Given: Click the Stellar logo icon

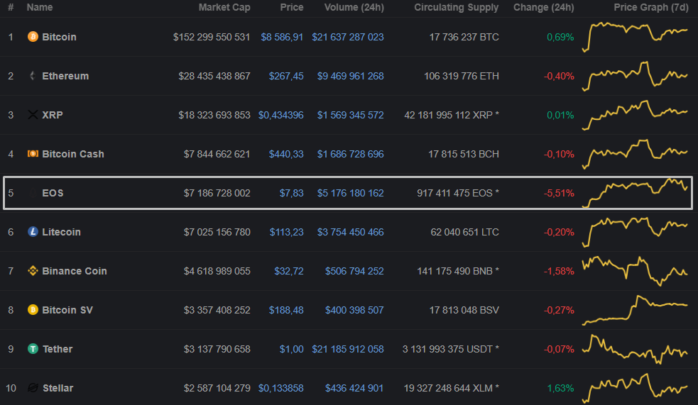Looking at the screenshot, I should tap(33, 388).
